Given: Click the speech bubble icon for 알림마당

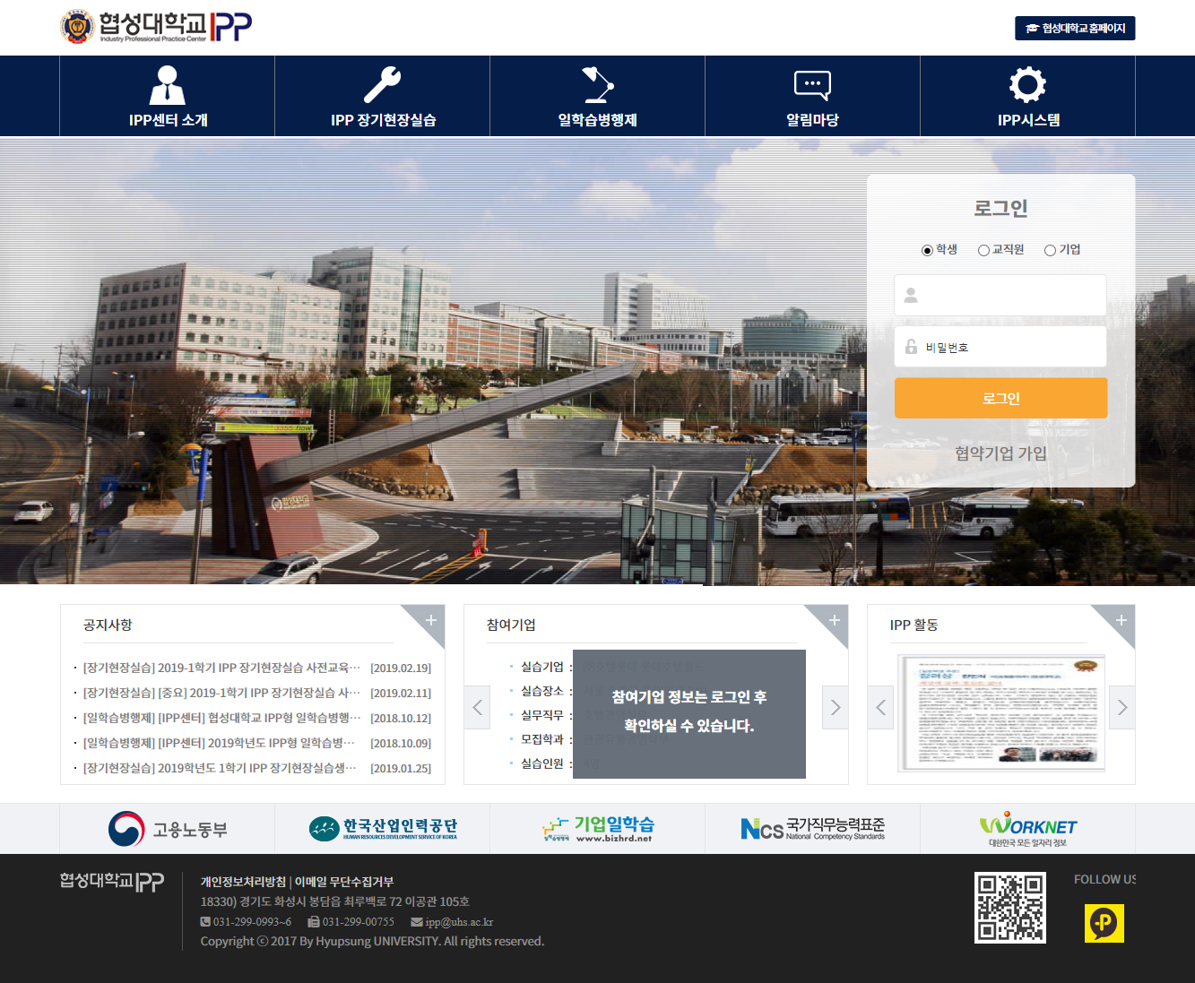Looking at the screenshot, I should click(x=812, y=85).
